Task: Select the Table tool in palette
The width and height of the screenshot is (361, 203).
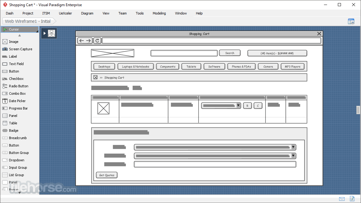Action: [13, 123]
